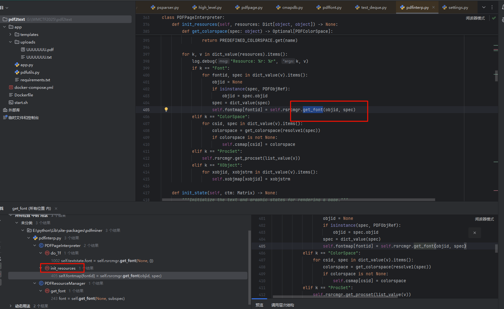504x309 pixels.
Task: Switch to the settings.py tab
Action: (x=455, y=7)
